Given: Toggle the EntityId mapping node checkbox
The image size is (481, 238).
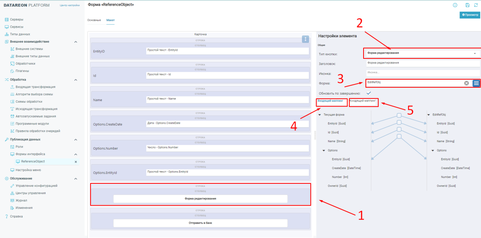Looking at the screenshot, I should point(399,116).
